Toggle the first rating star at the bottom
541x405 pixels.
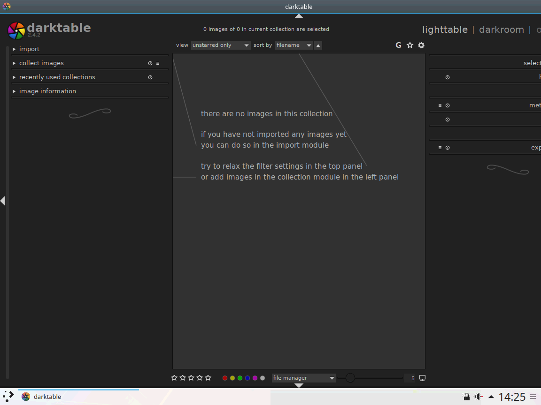click(x=174, y=377)
